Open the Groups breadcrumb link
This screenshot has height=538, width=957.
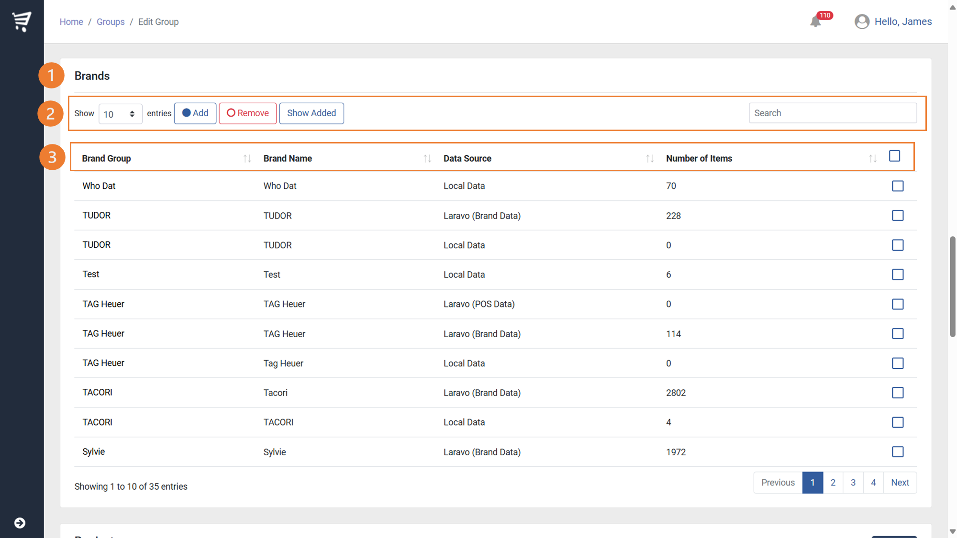pos(111,22)
